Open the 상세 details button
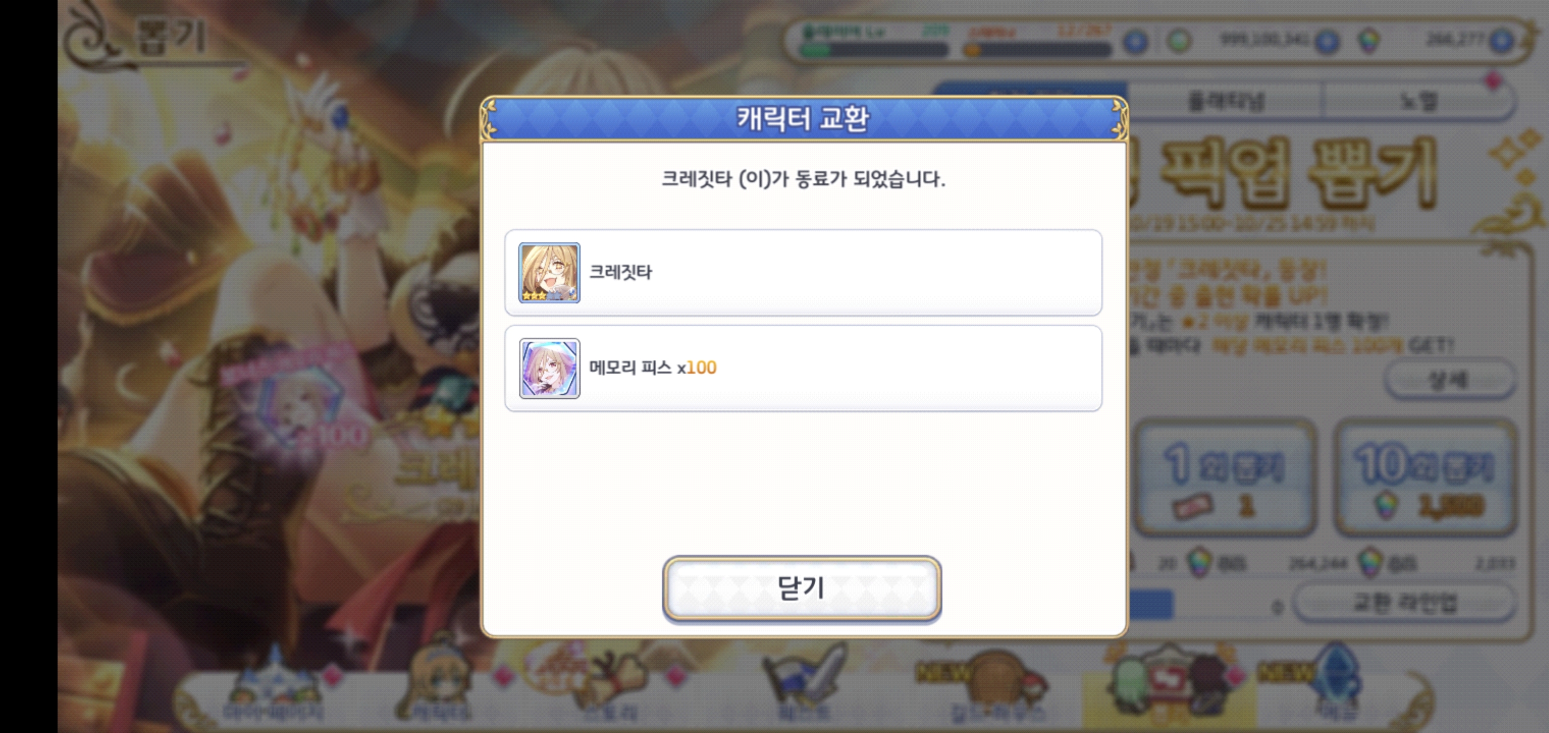 [x=1449, y=380]
